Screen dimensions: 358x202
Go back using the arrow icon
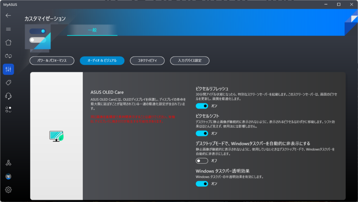pos(8,15)
